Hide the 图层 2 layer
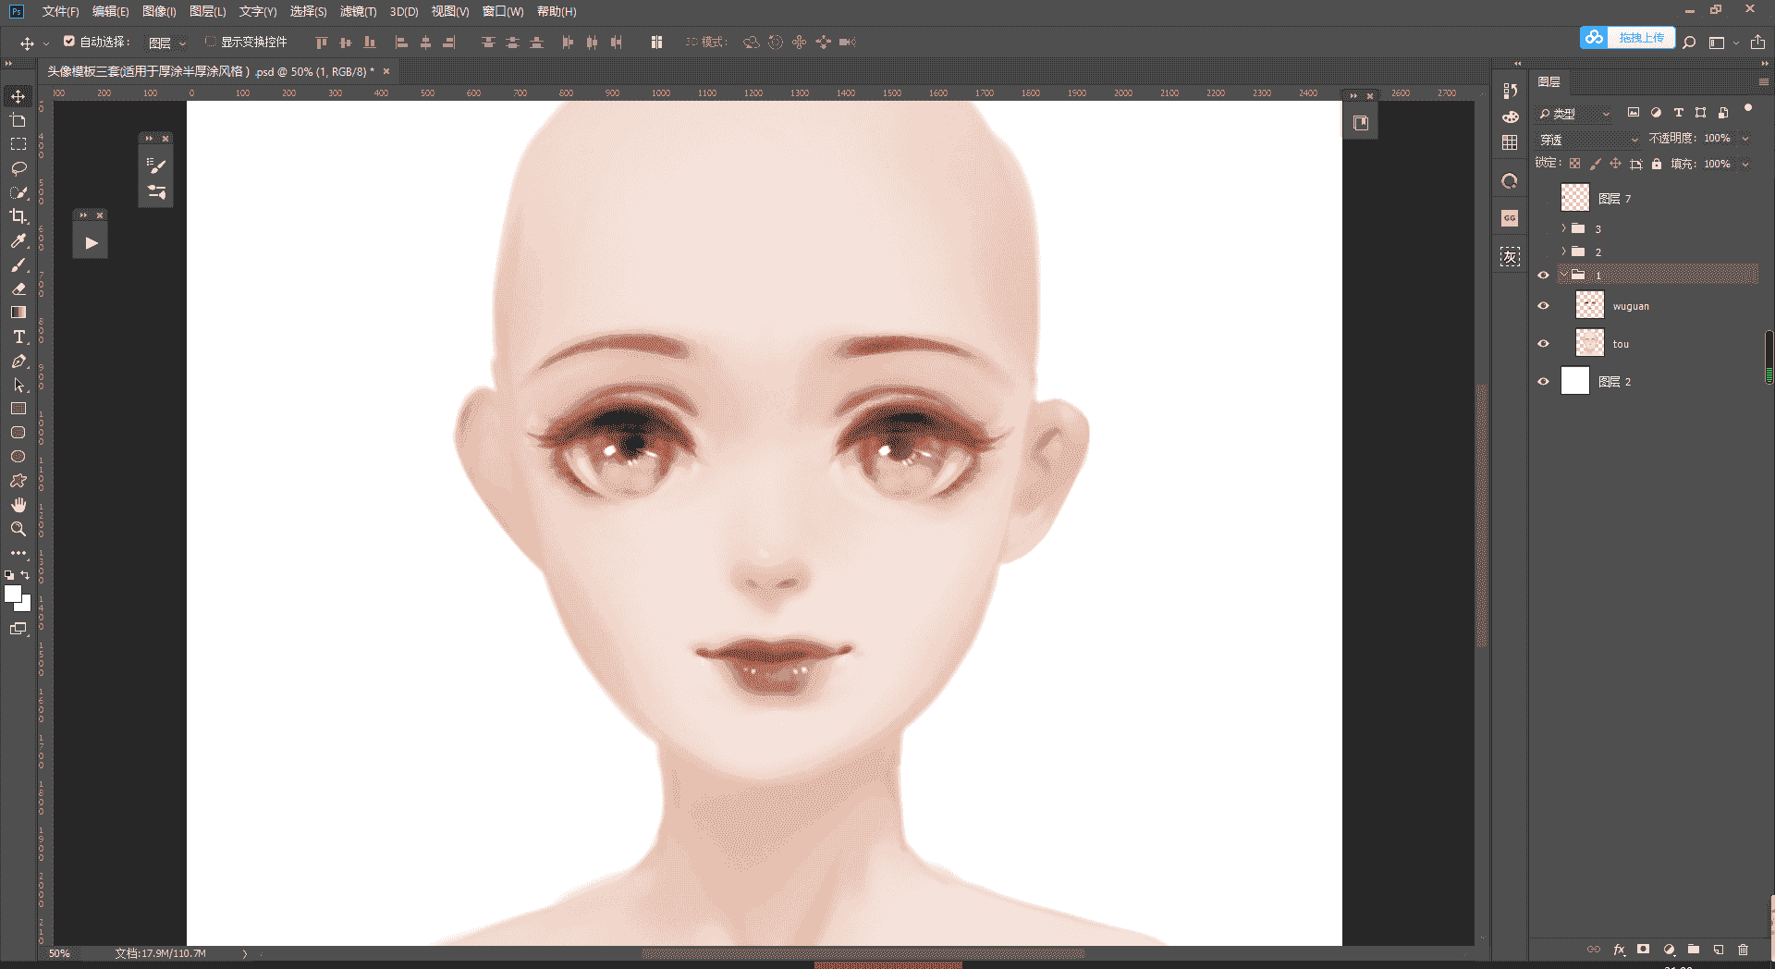 [x=1543, y=382]
